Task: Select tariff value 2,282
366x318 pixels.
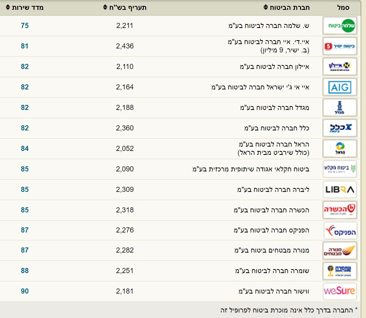Action: click(x=124, y=250)
